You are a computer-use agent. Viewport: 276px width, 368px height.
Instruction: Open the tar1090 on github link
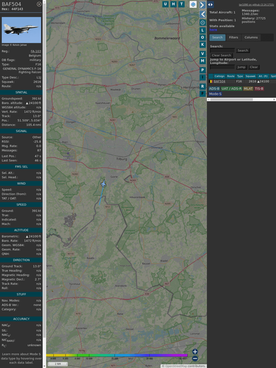pos(256,5)
